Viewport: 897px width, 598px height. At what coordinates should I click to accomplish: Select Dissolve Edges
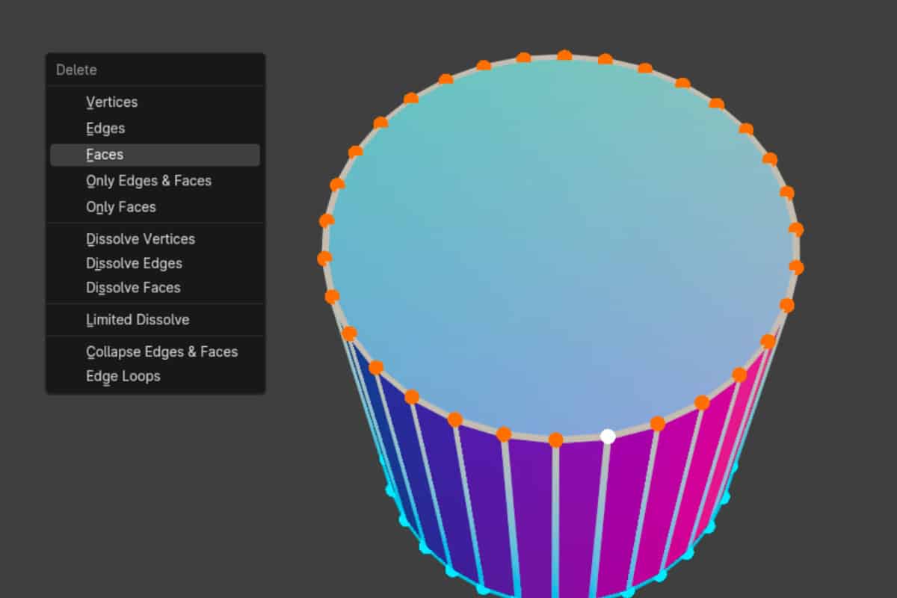click(x=134, y=263)
